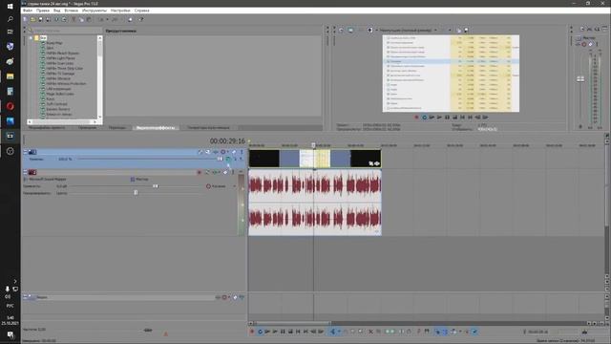This screenshot has width=611, height=344.
Task: Click the Save project floppy icon
Action: pos(40,19)
